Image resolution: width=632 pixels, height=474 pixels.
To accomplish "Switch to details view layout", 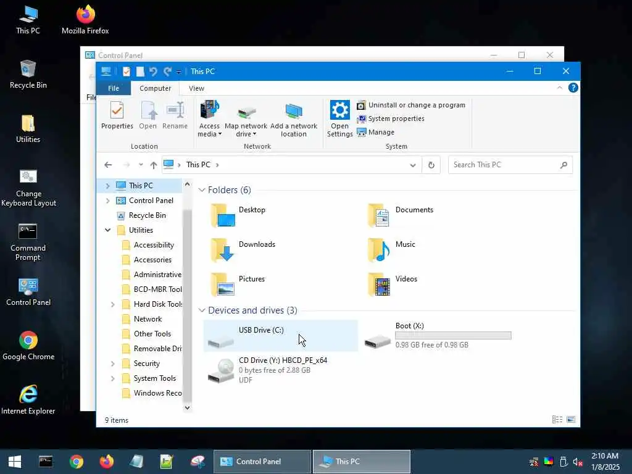I will [557, 420].
